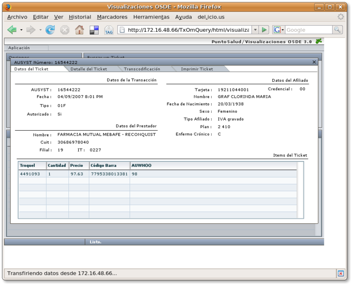Viewport: 351px width, 284px height.
Task: Click the green PuntoSalud logo icon
Action: tap(319, 41)
